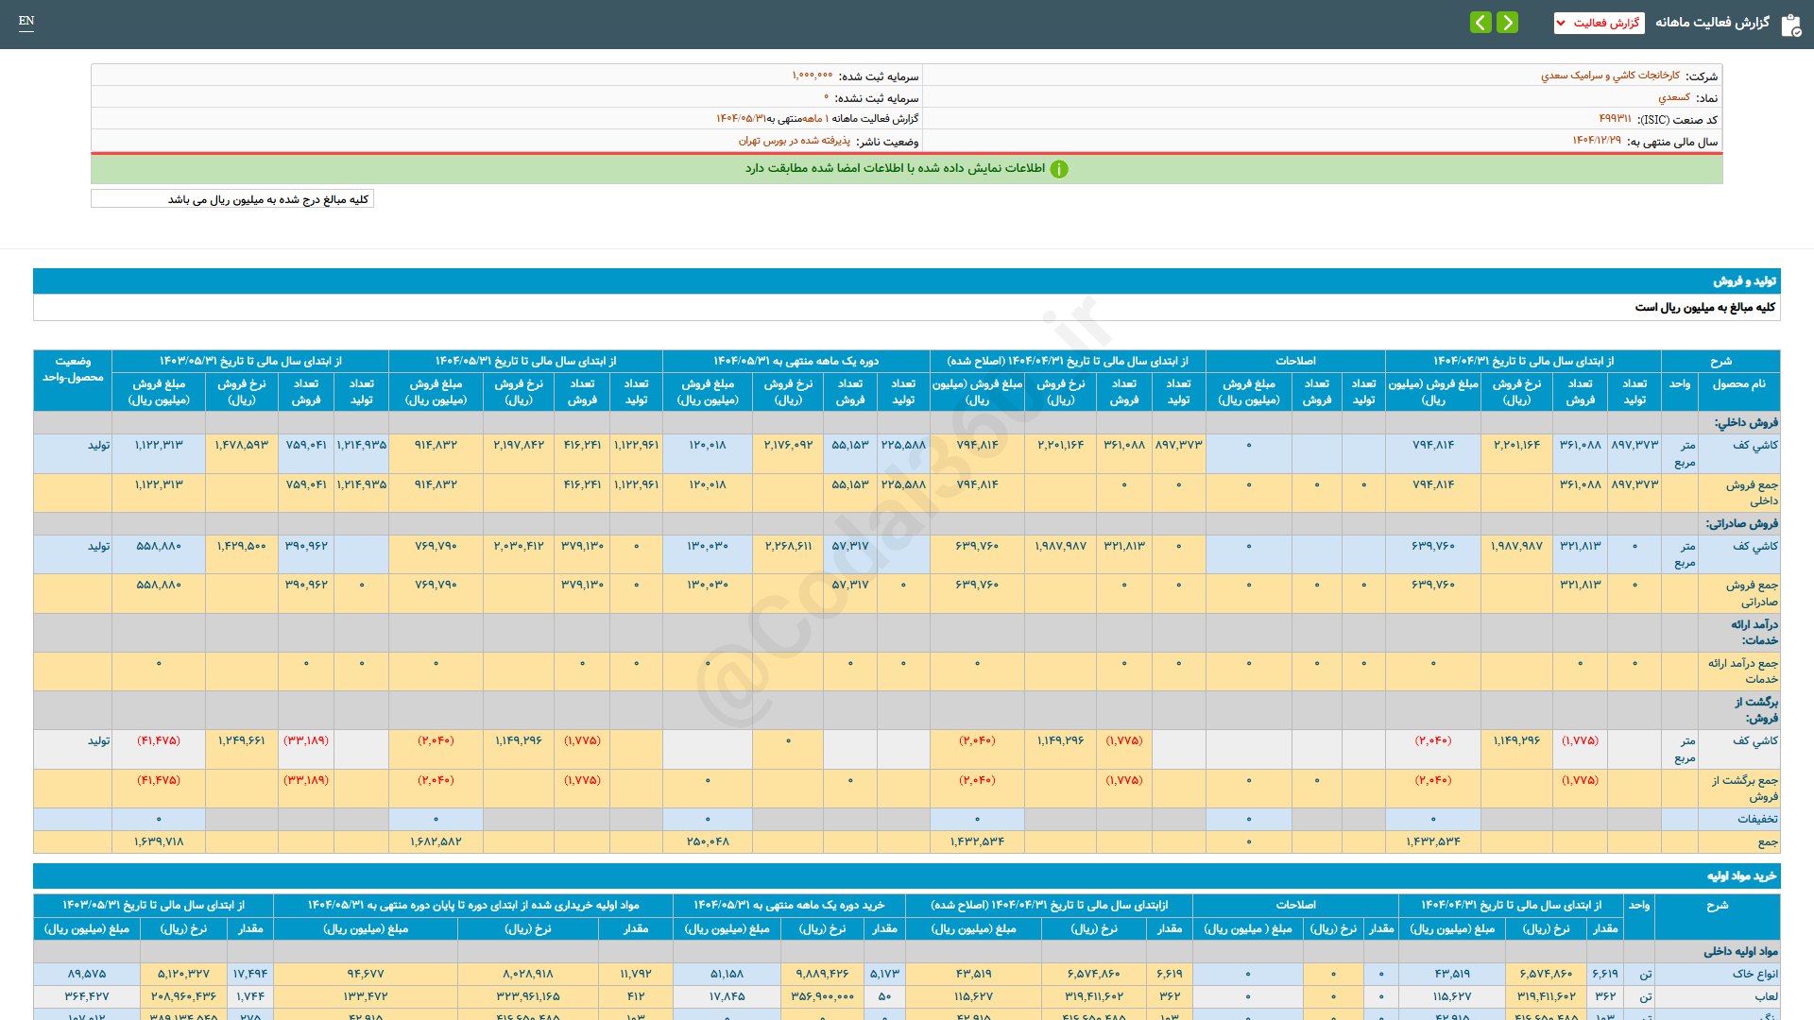Viewport: 1814px width, 1020px height.
Task: Select اصلاحات header in raw materials table
Action: click(x=1295, y=905)
